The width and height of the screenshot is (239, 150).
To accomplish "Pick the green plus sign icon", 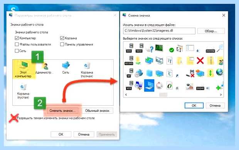I will pos(218,88).
